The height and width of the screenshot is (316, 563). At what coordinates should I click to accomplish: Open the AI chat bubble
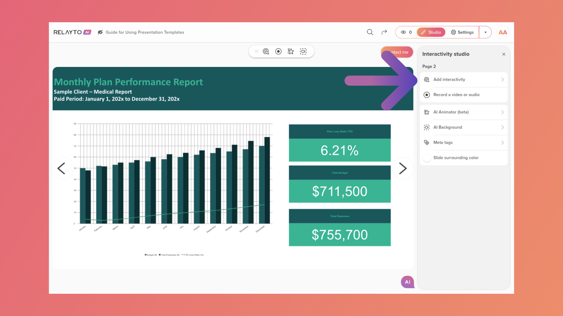click(x=408, y=282)
